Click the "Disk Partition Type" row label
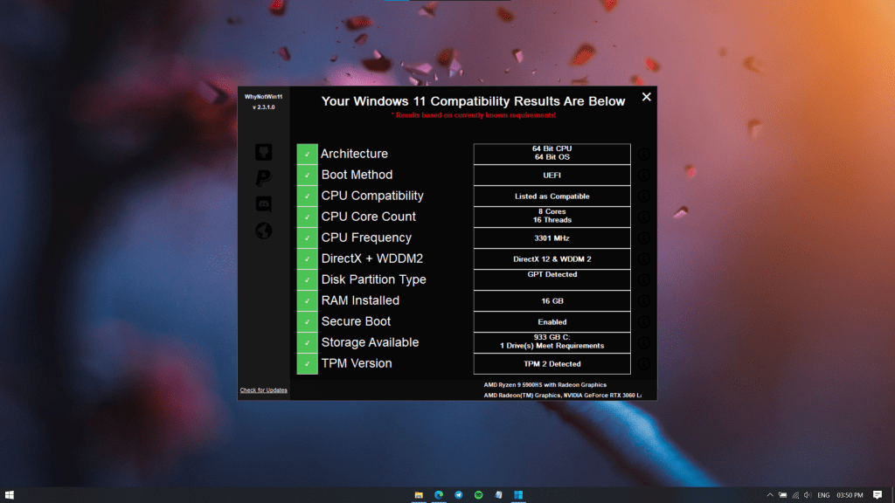The image size is (895, 503). click(x=373, y=279)
